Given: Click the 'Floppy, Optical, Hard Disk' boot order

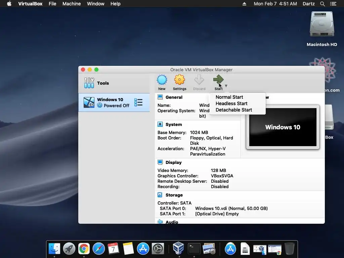Looking at the screenshot, I should click(212, 140).
